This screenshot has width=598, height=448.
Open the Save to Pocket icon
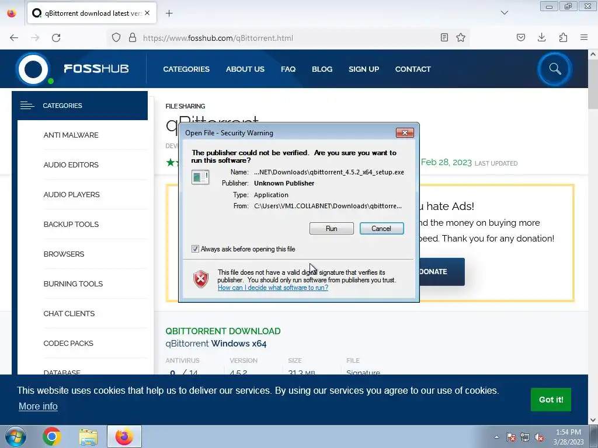pos(520,38)
